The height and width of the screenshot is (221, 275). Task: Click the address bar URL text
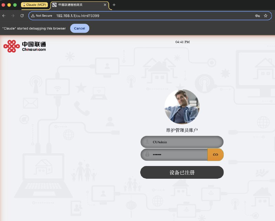click(78, 16)
